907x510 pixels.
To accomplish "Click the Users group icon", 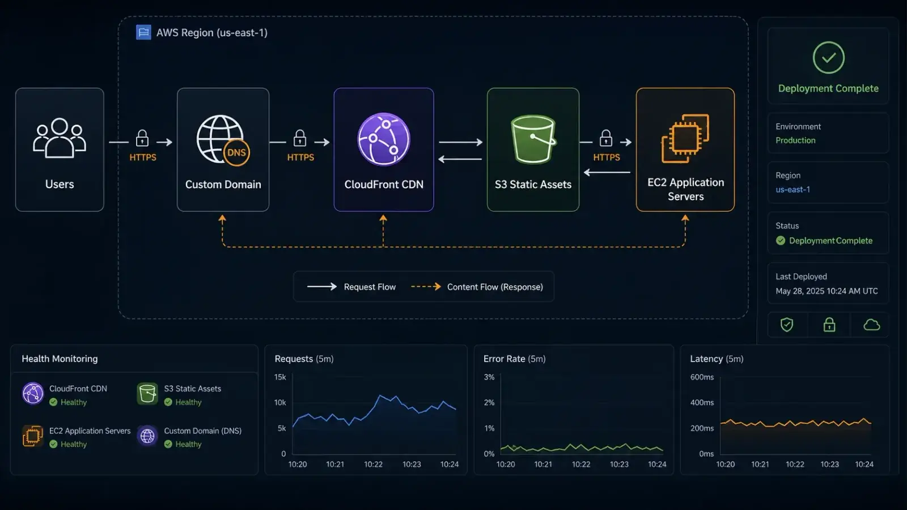I will click(x=60, y=138).
